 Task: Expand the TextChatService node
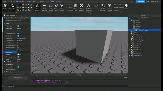(129, 56)
